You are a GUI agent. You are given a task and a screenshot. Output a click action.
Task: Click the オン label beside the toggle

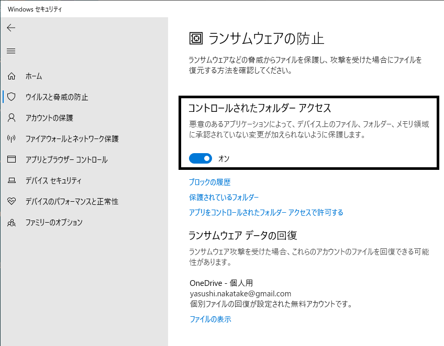224,158
